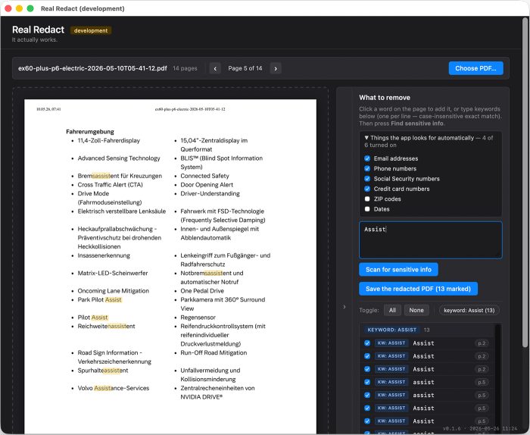
Task: Click the 'keyword: Assist (13)' filter chip
Action: coord(469,310)
